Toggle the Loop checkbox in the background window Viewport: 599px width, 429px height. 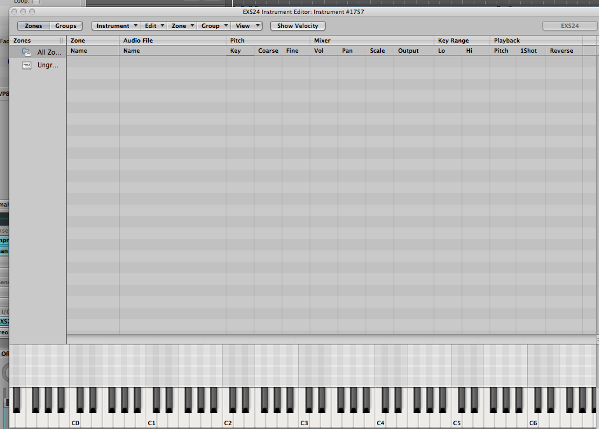coord(36,2)
